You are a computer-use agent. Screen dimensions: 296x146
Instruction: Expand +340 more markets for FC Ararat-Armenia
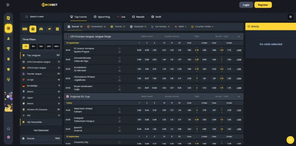click(x=239, y=50)
